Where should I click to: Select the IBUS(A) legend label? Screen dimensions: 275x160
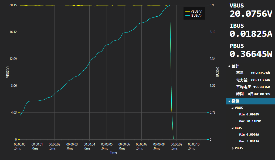pyautogui.click(x=196, y=16)
